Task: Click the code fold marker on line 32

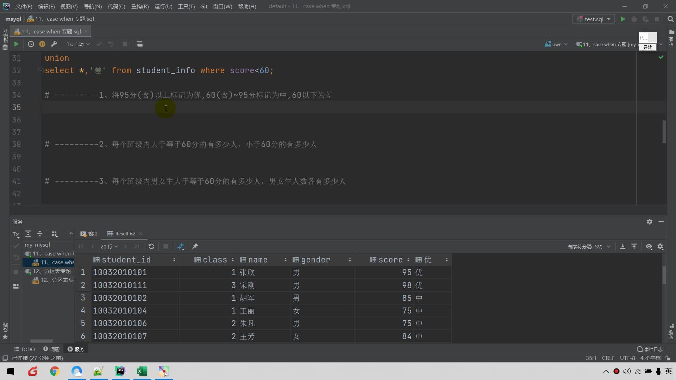Action: (x=41, y=71)
